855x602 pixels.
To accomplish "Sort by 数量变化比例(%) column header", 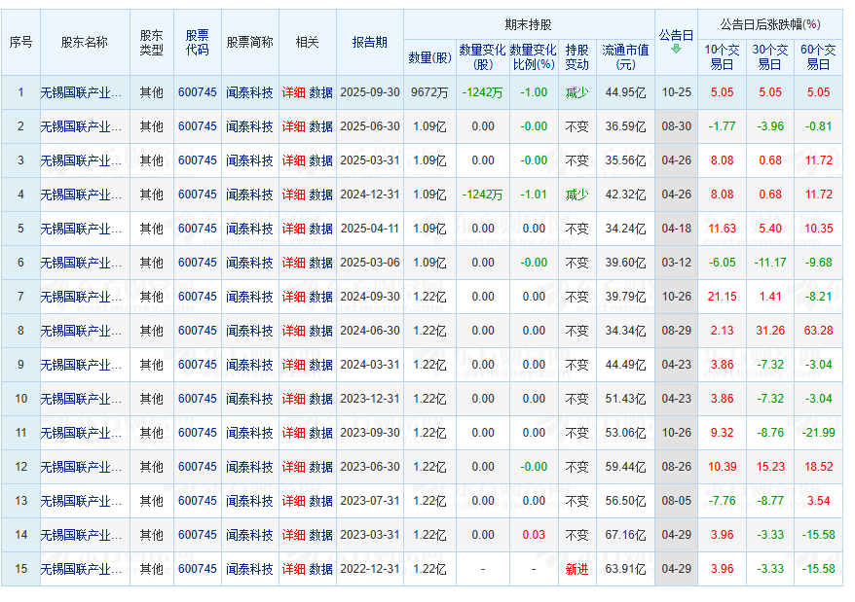I will pyautogui.click(x=534, y=57).
